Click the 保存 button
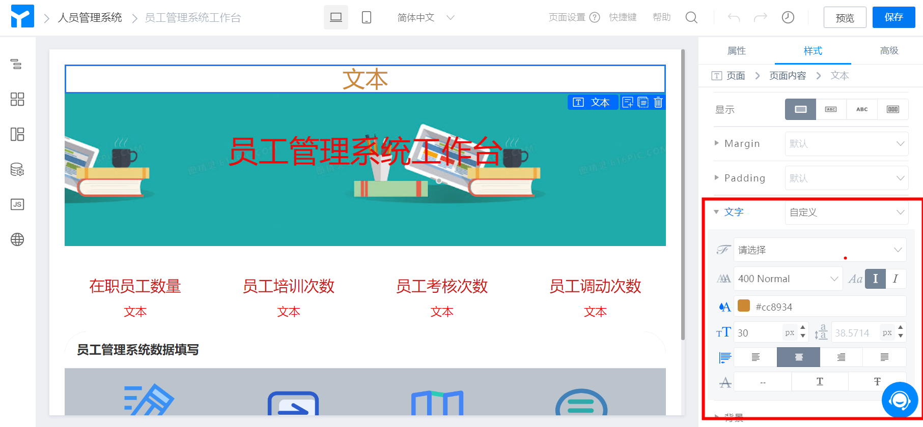The image size is (923, 427). tap(893, 17)
